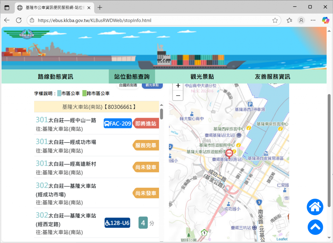
Task: Click the 基隆火車站(南站)【80306661】 stop header
Action: pos(97,107)
